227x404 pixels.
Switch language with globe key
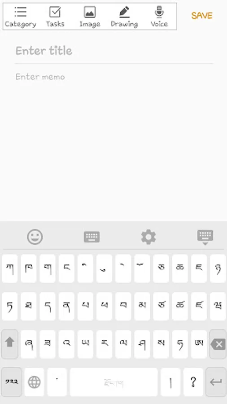34,382
